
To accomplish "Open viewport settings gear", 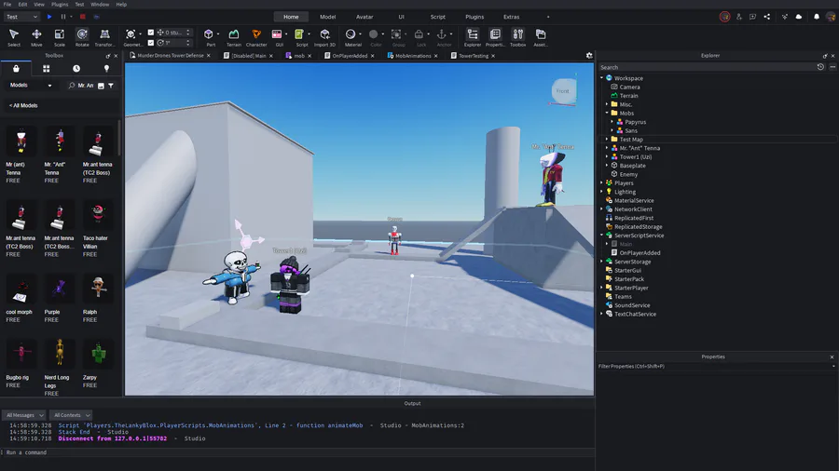I will [x=589, y=56].
